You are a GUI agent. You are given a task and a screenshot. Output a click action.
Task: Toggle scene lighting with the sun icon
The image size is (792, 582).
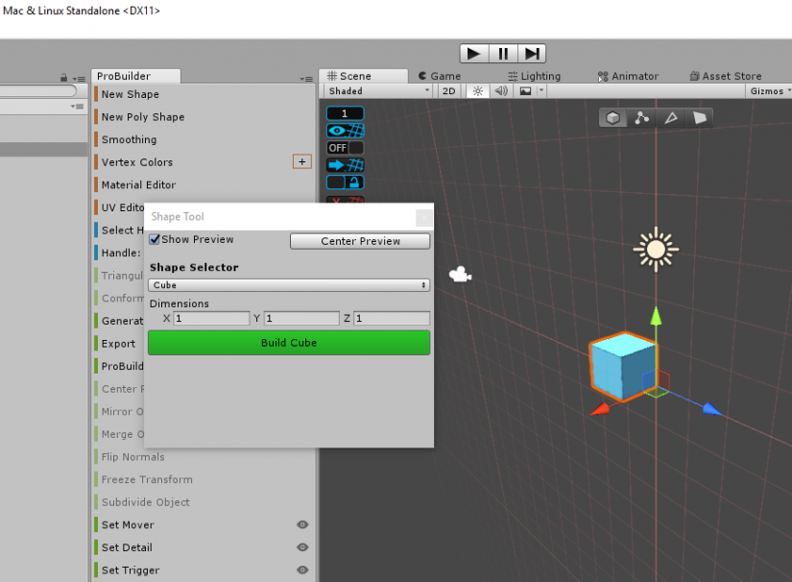pos(477,91)
